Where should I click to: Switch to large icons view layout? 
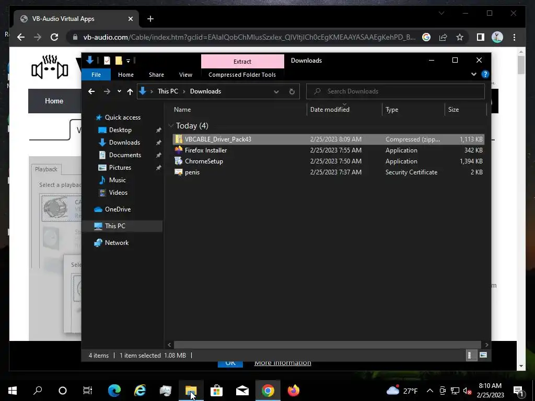coord(483,355)
